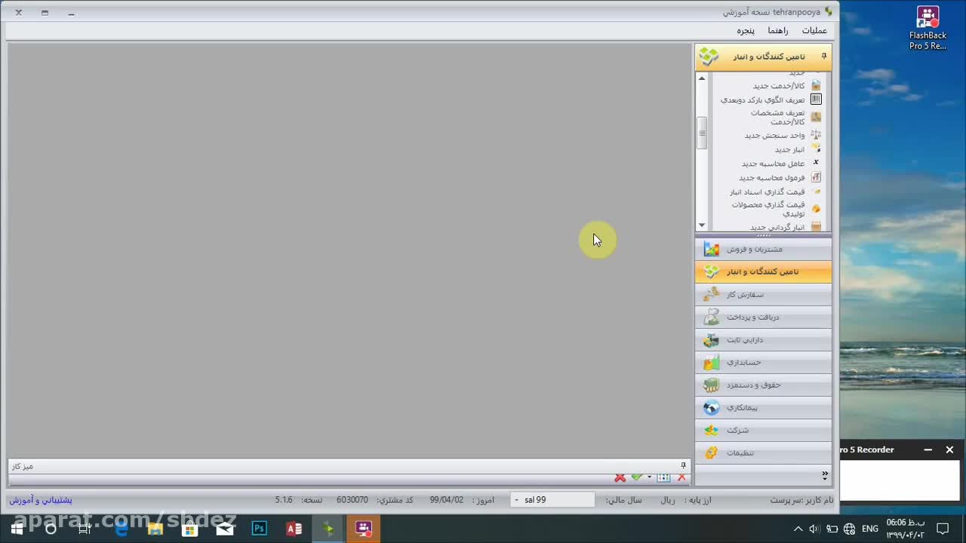966x543 pixels.
Task: Click the انبار جدید icon
Action: (x=816, y=149)
